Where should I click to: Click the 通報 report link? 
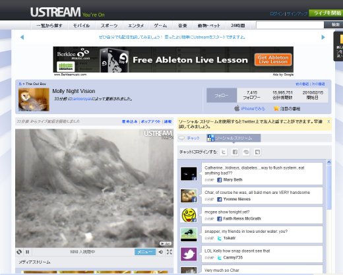168,121
